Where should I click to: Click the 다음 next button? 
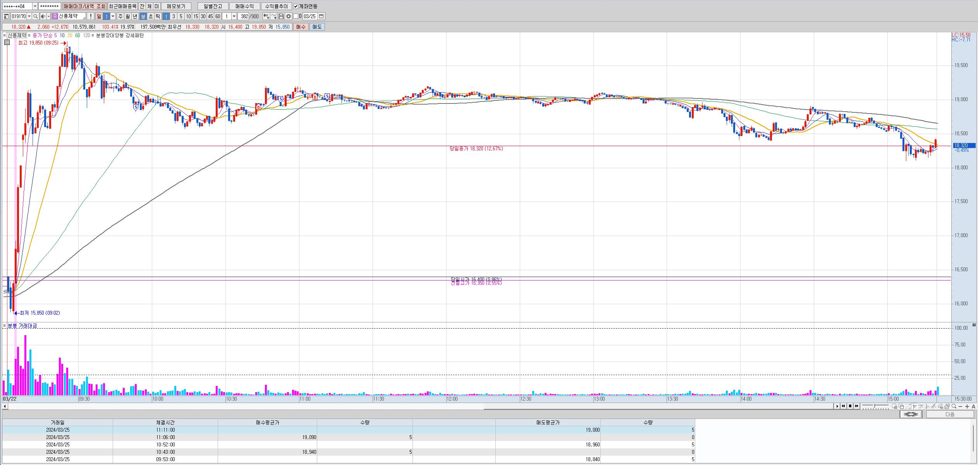pyautogui.click(x=950, y=414)
